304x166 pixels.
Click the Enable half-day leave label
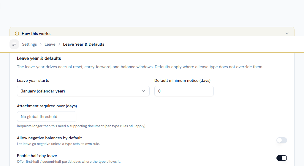pos(37,156)
